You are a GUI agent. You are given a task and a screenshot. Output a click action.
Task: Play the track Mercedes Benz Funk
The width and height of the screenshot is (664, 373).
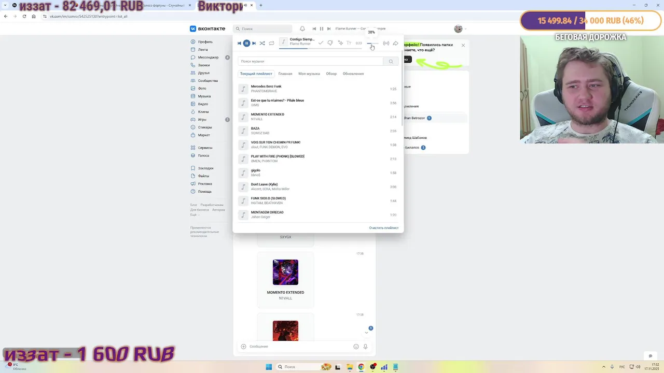(x=318, y=89)
